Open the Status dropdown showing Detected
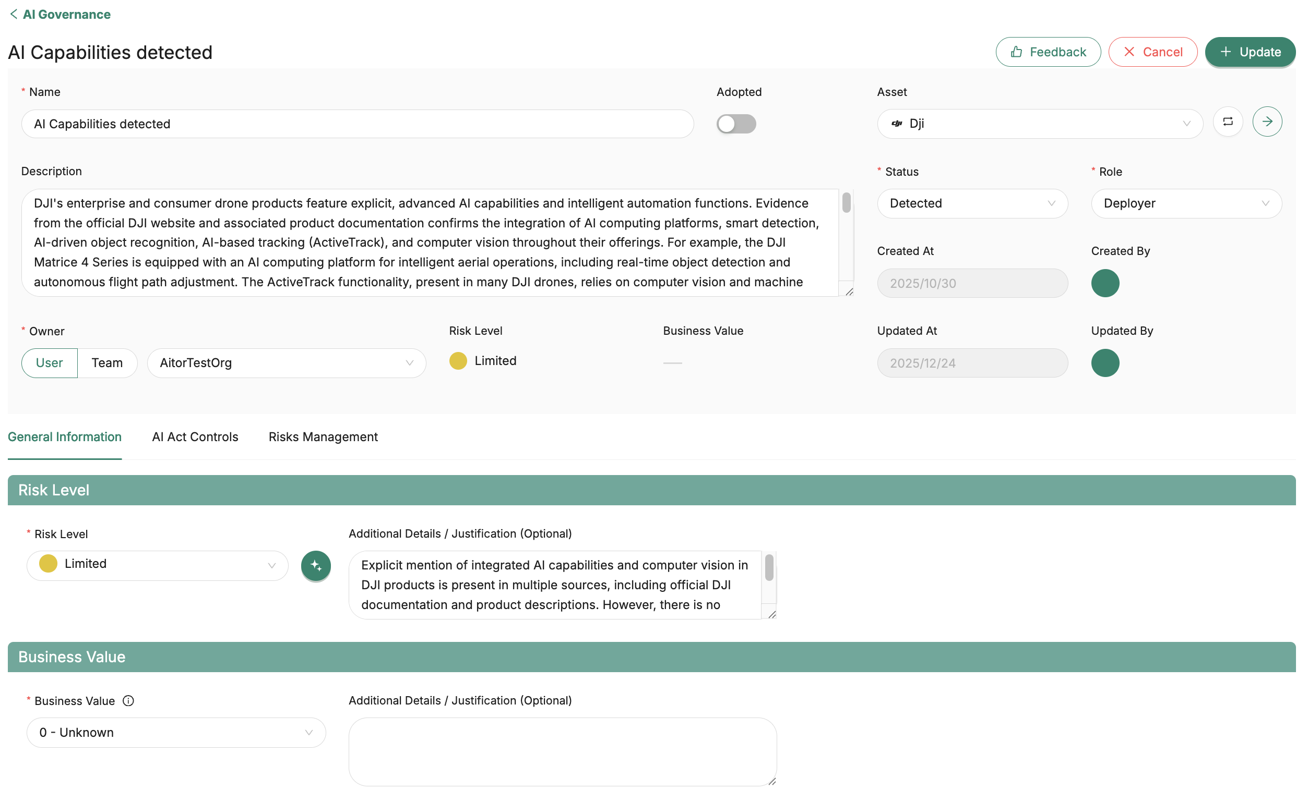 (971, 204)
